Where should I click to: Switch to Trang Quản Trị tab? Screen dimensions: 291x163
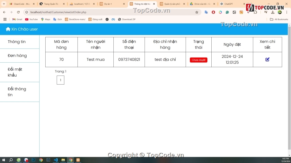coord(52,4)
